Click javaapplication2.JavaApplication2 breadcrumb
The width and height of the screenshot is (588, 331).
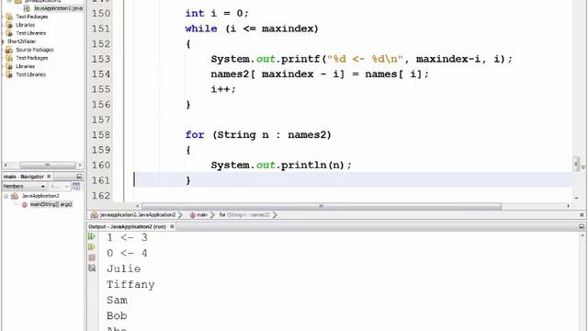pyautogui.click(x=138, y=215)
